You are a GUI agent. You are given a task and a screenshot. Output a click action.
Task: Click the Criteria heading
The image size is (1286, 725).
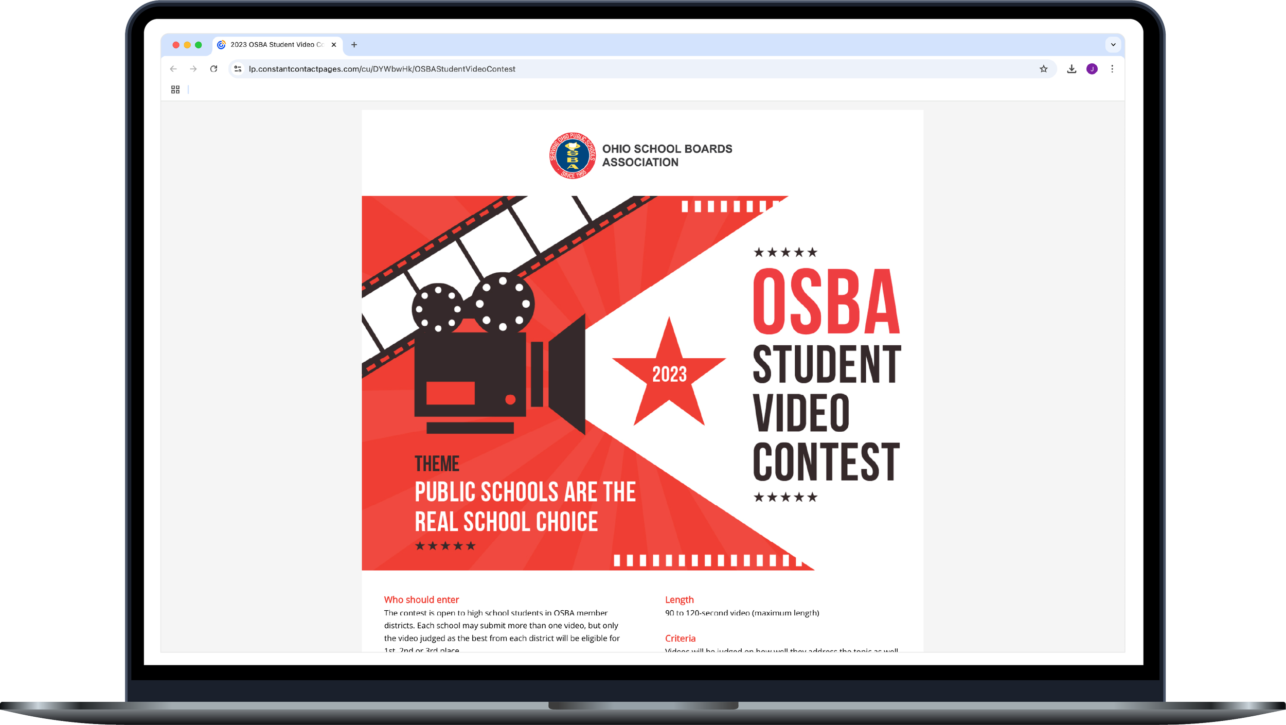680,638
